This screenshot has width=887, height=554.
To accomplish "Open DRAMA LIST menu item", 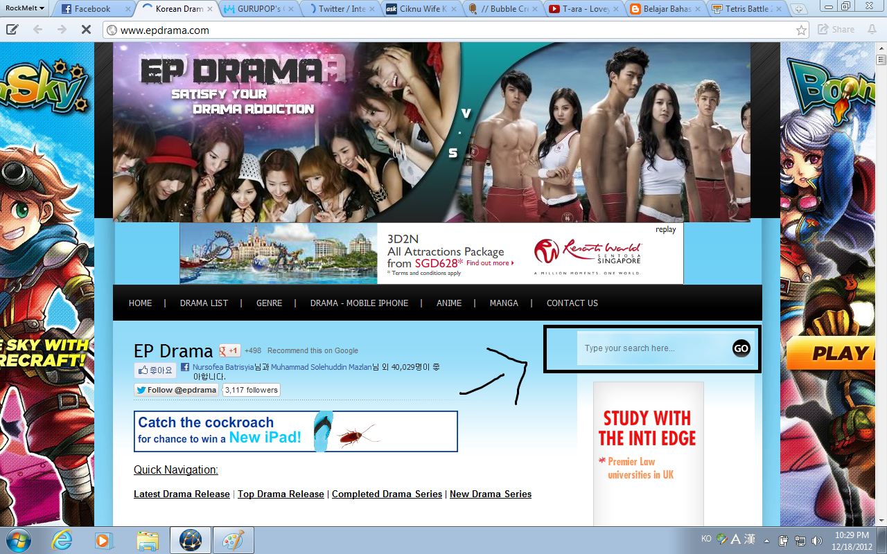I will coord(204,303).
